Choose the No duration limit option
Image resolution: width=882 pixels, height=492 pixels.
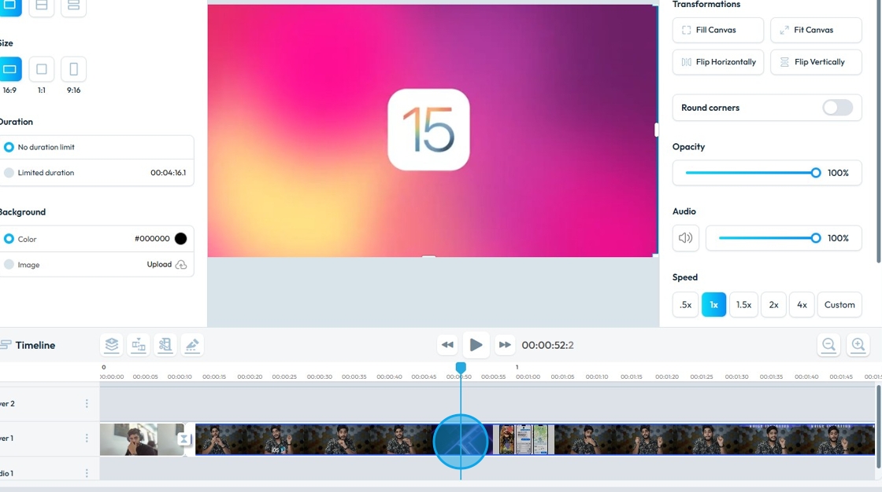pyautogui.click(x=9, y=147)
